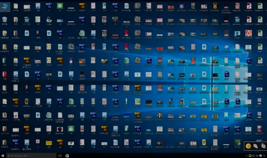The image size is (267, 158).
Task: Select the dark smartphone photo thumbnail
Action: [171, 102]
